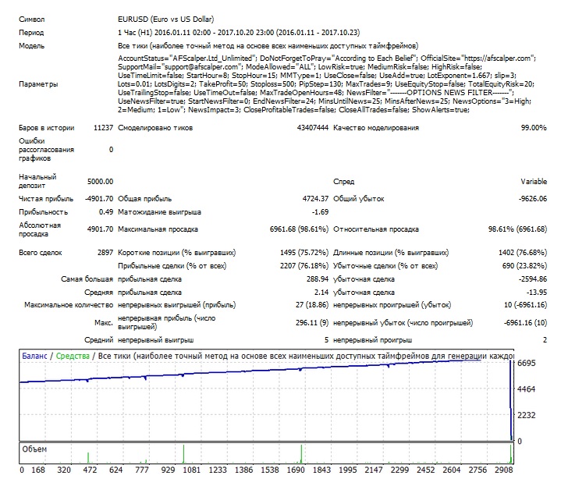Click the gross profit value 4724.37
The width and height of the screenshot is (561, 479).
[315, 198]
